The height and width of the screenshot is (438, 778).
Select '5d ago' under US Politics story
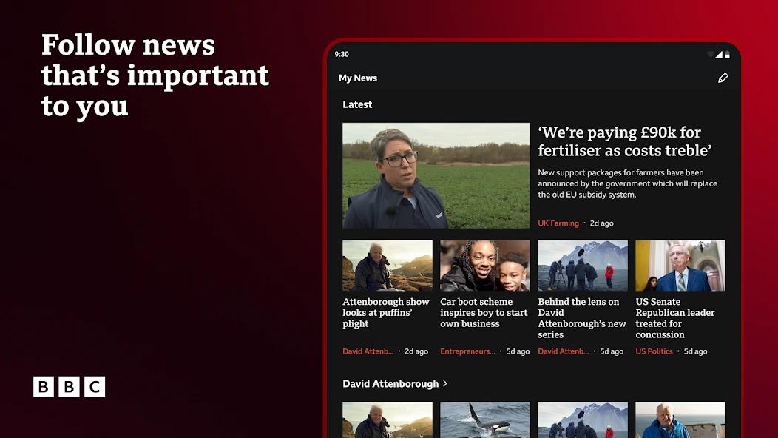tap(695, 351)
